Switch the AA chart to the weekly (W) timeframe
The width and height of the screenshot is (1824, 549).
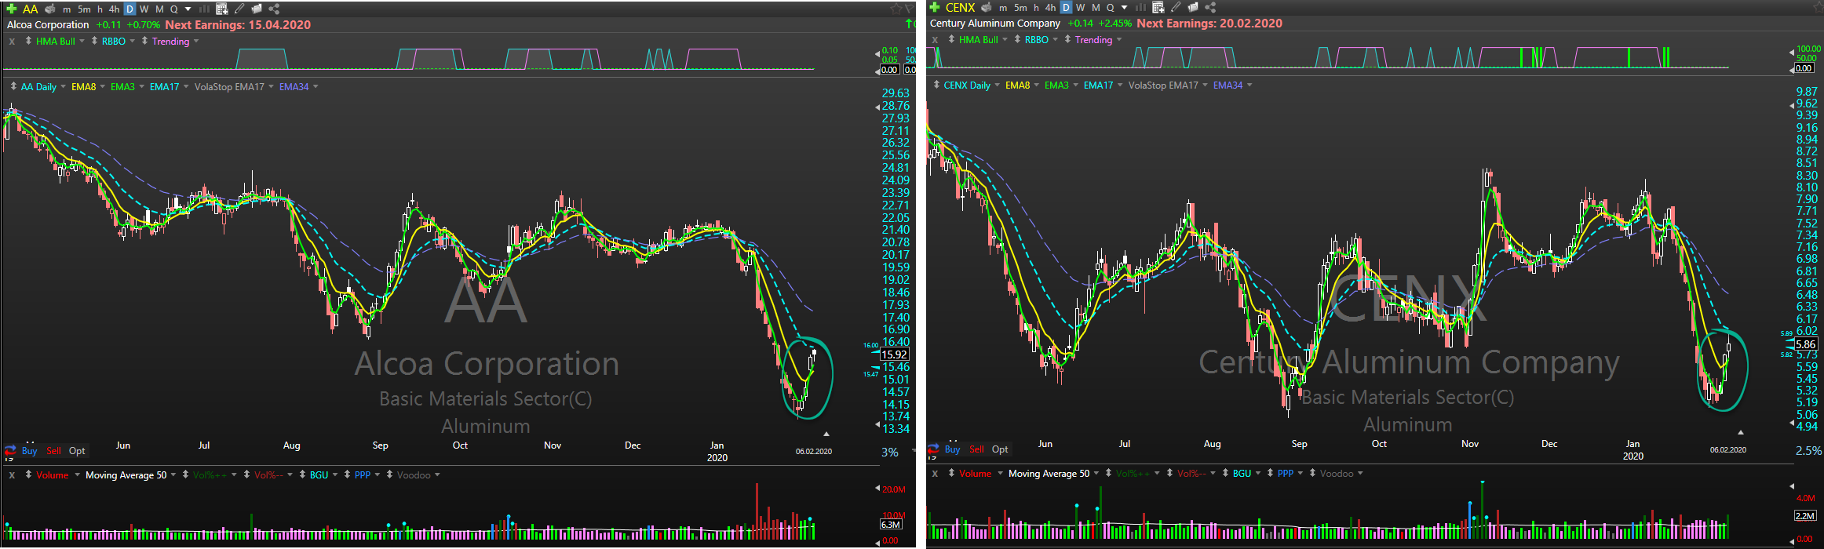click(144, 9)
